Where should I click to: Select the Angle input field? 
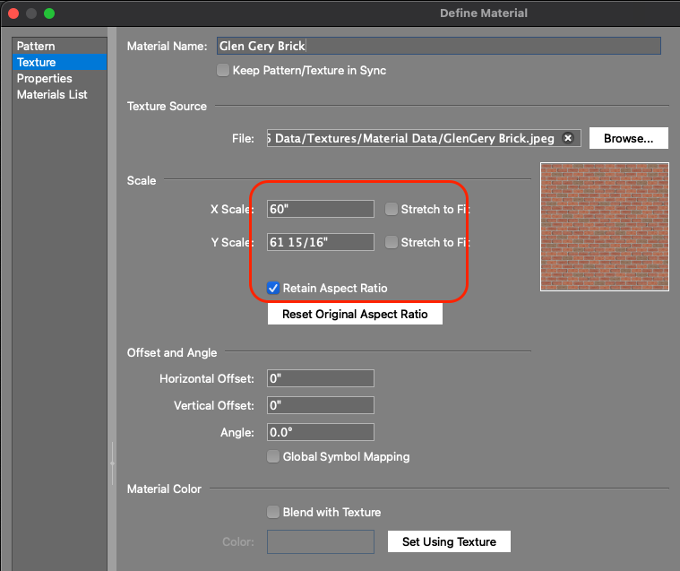[x=320, y=432]
